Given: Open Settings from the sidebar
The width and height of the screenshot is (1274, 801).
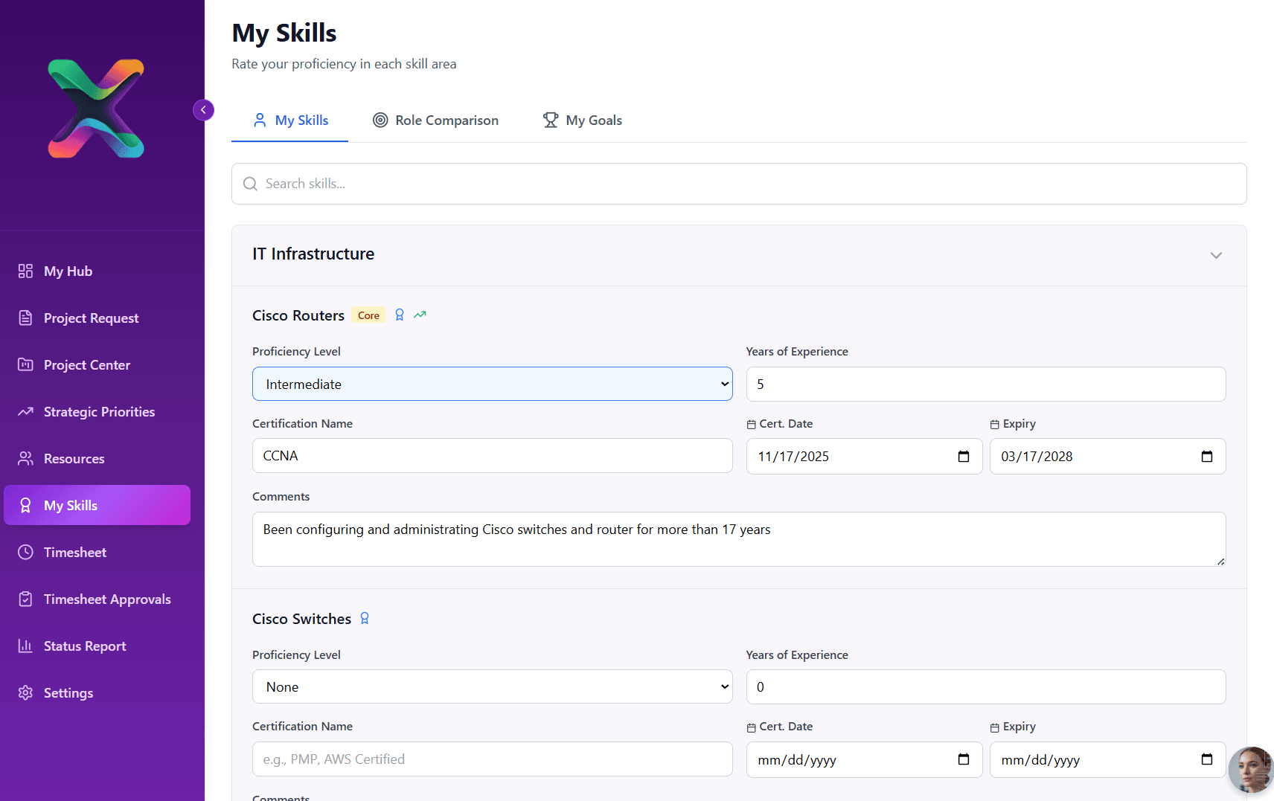Looking at the screenshot, I should coord(97,693).
